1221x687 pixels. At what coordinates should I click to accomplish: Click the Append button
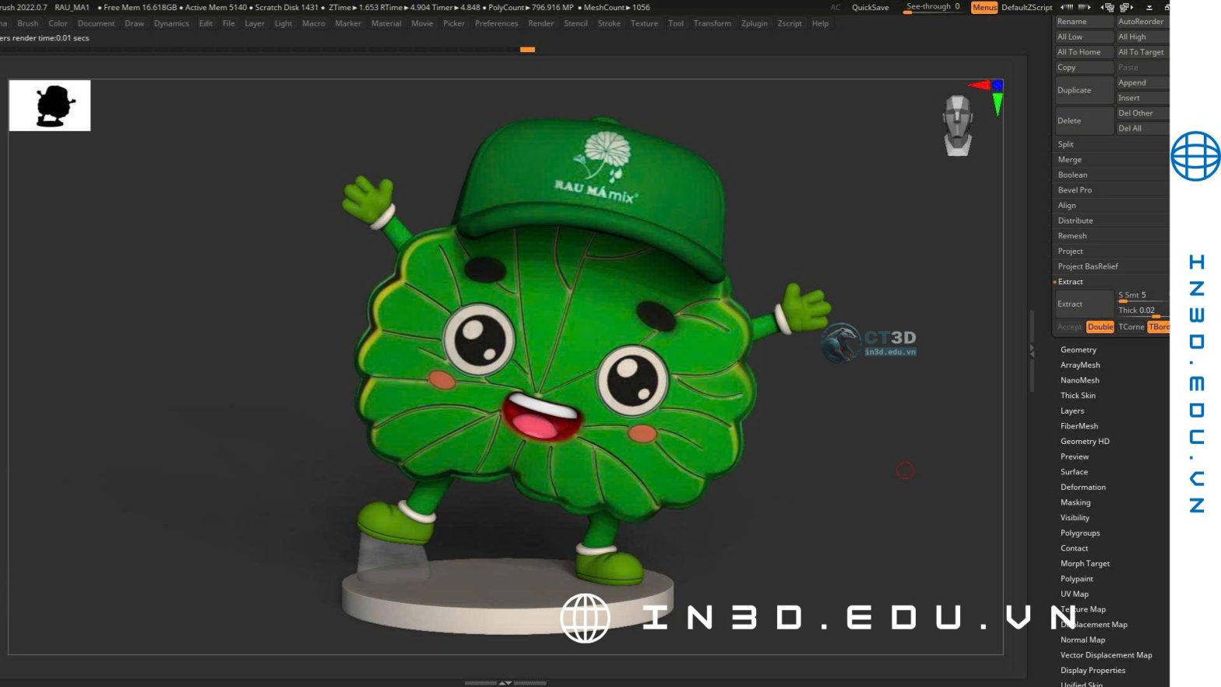[1142, 83]
